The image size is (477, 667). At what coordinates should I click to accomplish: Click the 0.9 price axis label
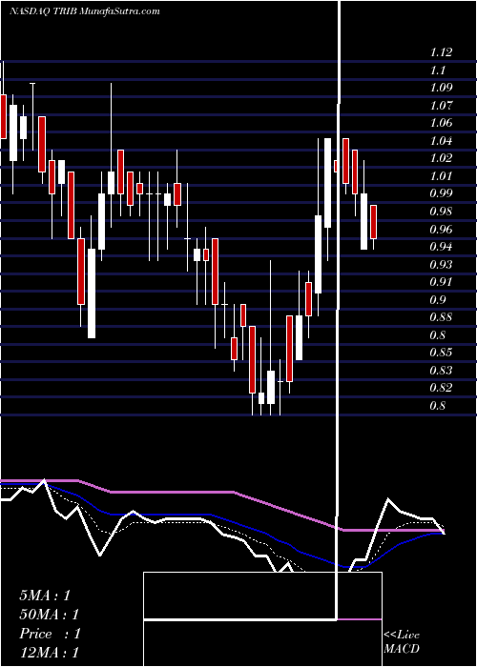click(x=438, y=300)
